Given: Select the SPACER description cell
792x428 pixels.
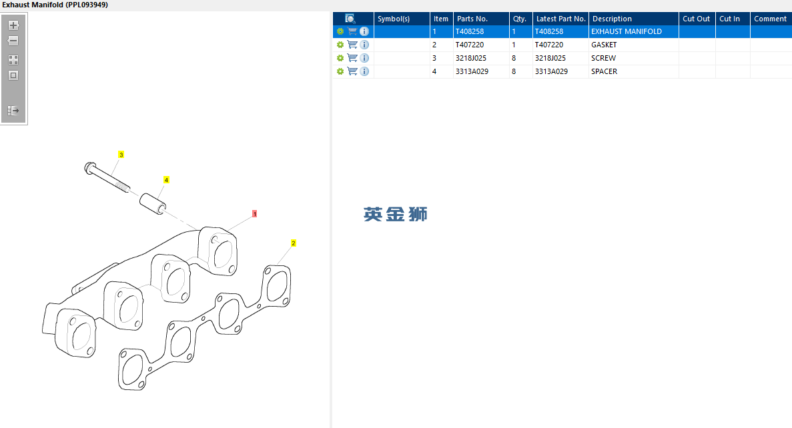Looking at the screenshot, I should [x=633, y=71].
